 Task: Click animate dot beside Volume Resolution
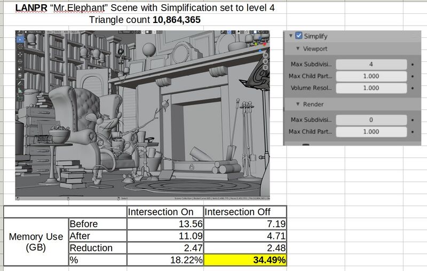pyautogui.click(x=413, y=88)
